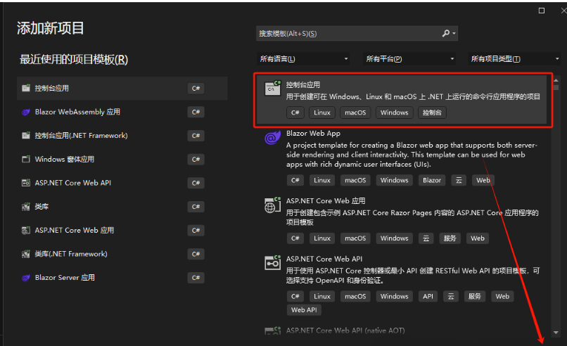Viewport: 567px width, 346px height.
Task: Select recent template 控制台应用
Action: 122,88
